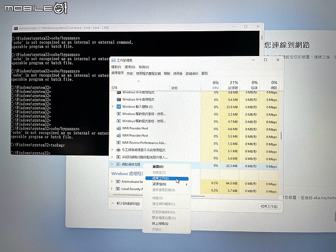Expand the Windows 輸入體驗 (2) group
This screenshot has height=252, width=336.
pyautogui.click(x=113, y=106)
